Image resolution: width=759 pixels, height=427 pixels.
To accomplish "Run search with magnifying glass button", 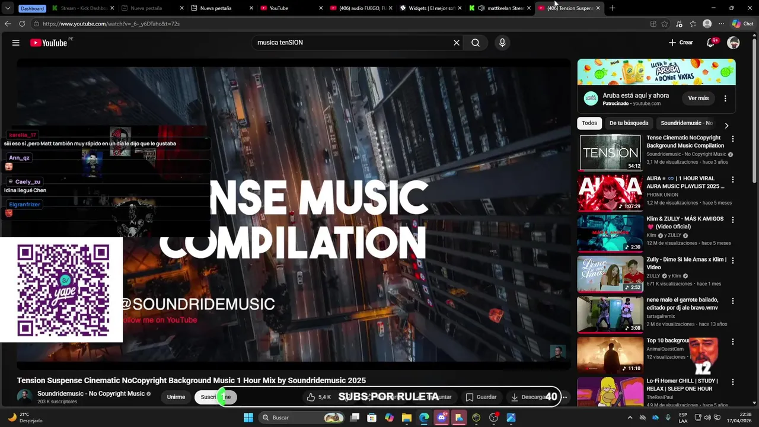I will 476,43.
